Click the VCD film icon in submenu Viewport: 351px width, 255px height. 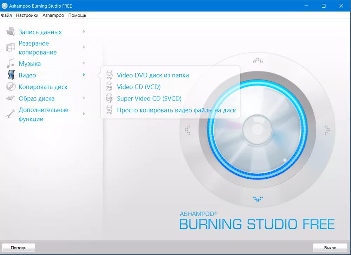point(109,87)
